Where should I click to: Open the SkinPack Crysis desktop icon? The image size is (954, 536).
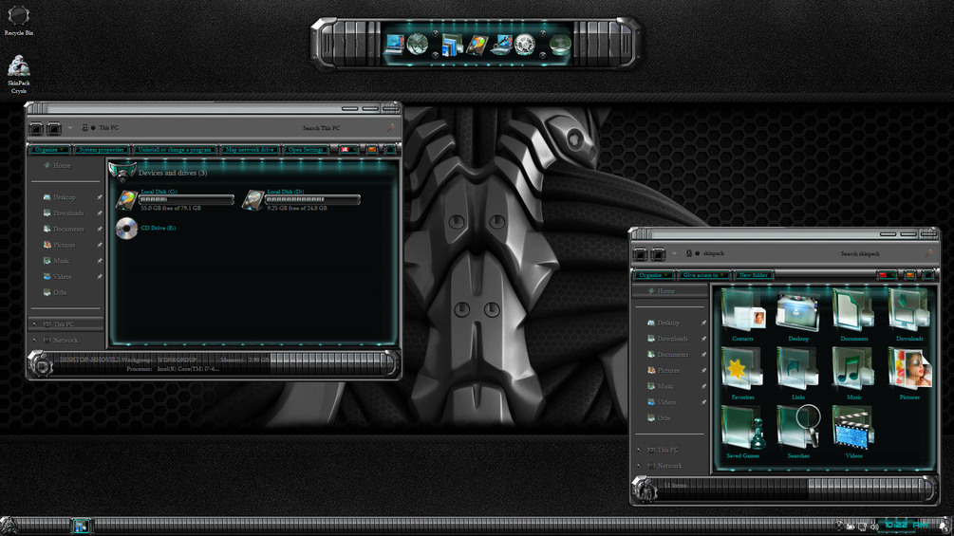click(18, 74)
